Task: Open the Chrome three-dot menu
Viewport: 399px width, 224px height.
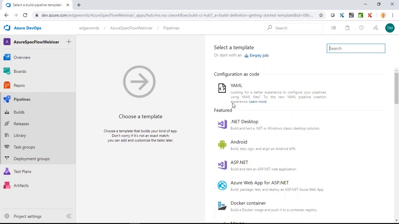Action: pos(392,15)
